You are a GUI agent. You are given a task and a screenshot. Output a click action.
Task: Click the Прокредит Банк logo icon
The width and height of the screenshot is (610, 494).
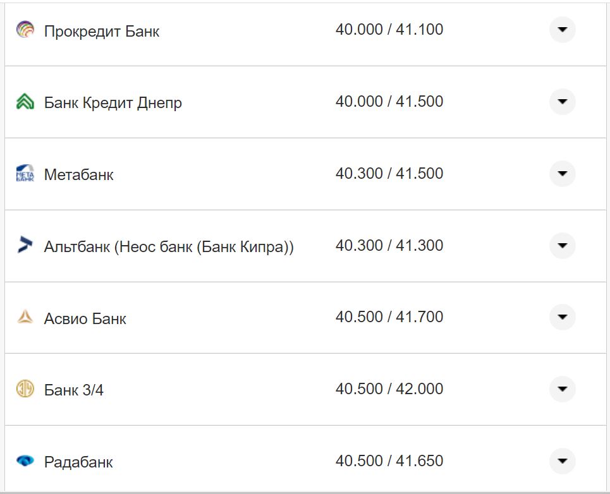tap(25, 30)
